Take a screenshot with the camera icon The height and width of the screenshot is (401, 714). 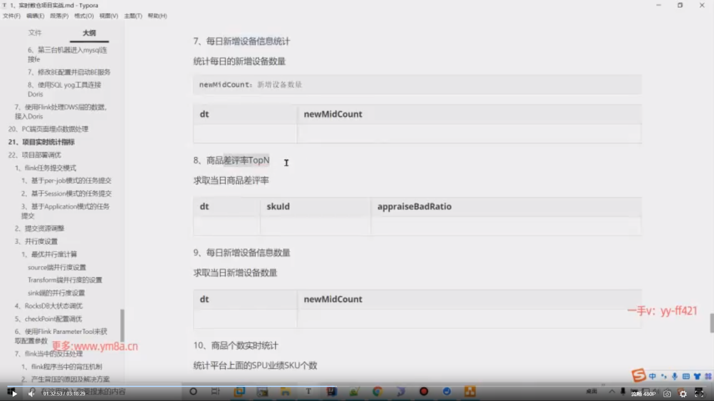pos(667,394)
